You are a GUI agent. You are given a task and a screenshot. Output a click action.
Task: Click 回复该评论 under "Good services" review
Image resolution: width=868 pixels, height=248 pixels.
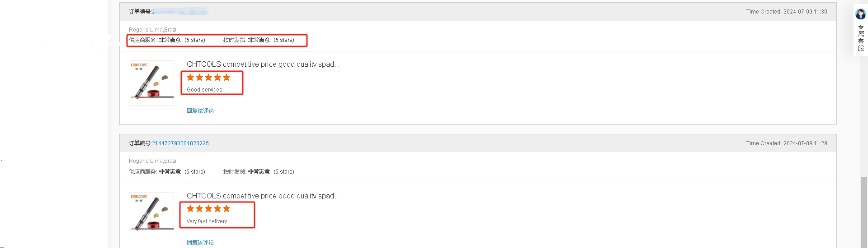(200, 111)
